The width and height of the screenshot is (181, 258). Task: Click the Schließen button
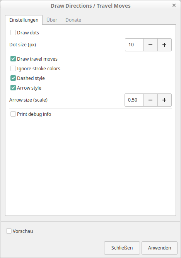[122, 248]
